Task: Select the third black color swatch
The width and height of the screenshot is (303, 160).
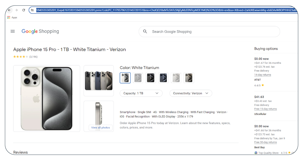Action: click(151, 78)
